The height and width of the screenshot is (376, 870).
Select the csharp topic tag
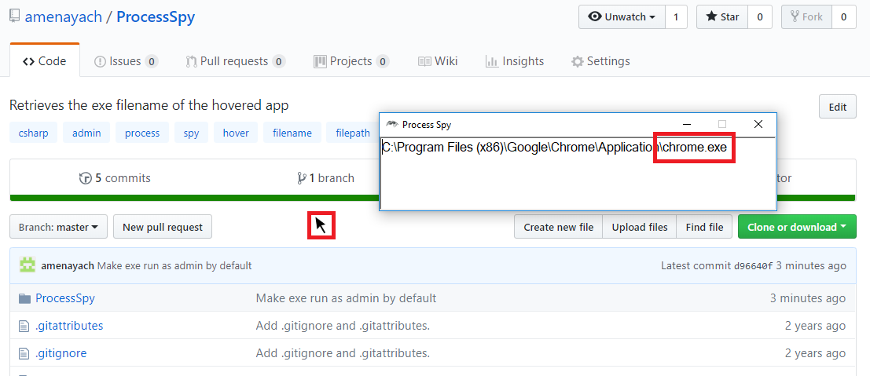pyautogui.click(x=33, y=133)
